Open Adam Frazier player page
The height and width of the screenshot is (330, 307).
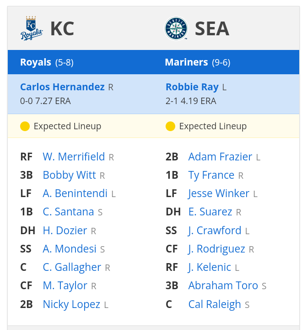pyautogui.click(x=220, y=157)
